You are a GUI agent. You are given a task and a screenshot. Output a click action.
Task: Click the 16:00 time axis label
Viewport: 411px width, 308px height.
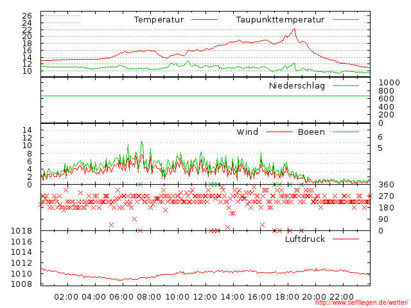click(x=259, y=297)
